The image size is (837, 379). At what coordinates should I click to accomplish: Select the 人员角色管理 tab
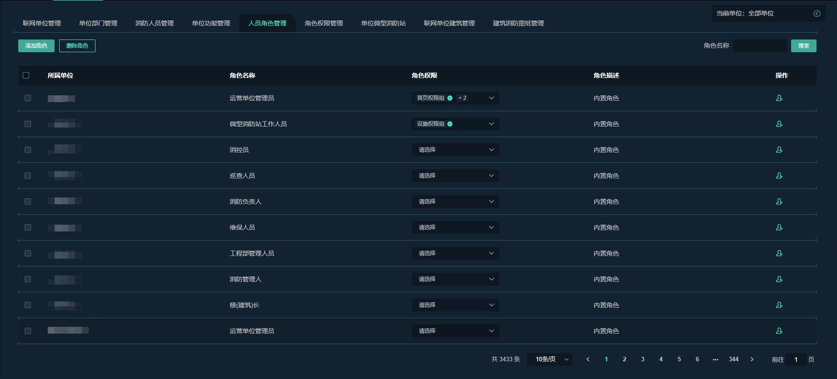[x=267, y=23]
